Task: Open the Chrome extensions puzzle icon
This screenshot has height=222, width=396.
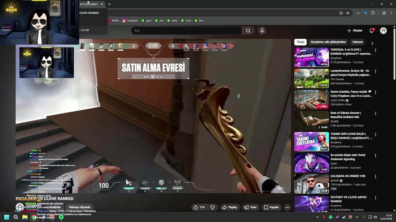Action: pyautogui.click(x=373, y=13)
